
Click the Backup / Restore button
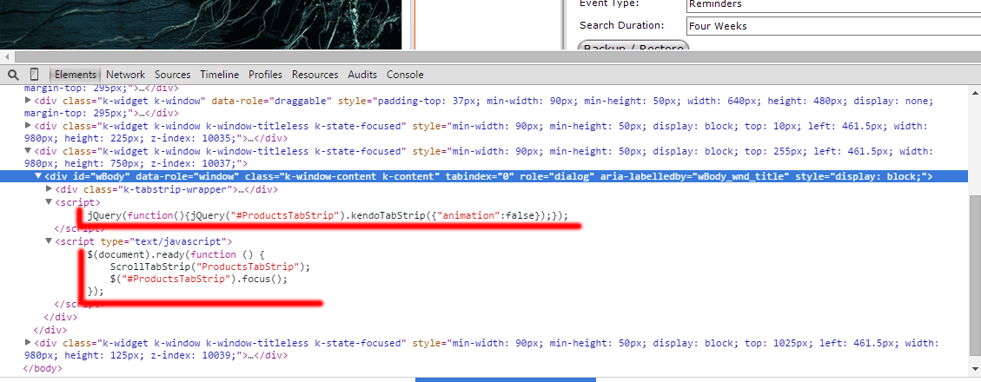[x=633, y=46]
